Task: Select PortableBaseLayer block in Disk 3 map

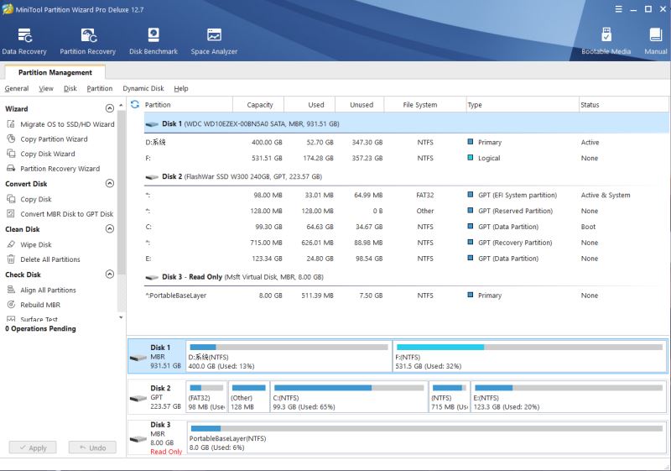Action: point(427,437)
